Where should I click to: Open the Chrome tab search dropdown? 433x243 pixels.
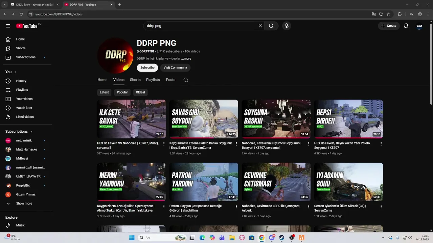pyautogui.click(x=4, y=5)
